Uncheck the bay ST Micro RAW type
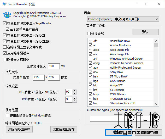The height and width of the screenshot is (139, 165). tap(90, 76)
